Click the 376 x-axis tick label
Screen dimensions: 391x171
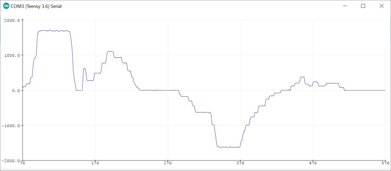240,163
